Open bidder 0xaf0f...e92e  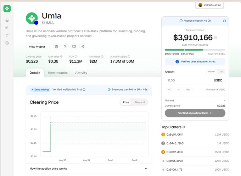[x=175, y=161]
